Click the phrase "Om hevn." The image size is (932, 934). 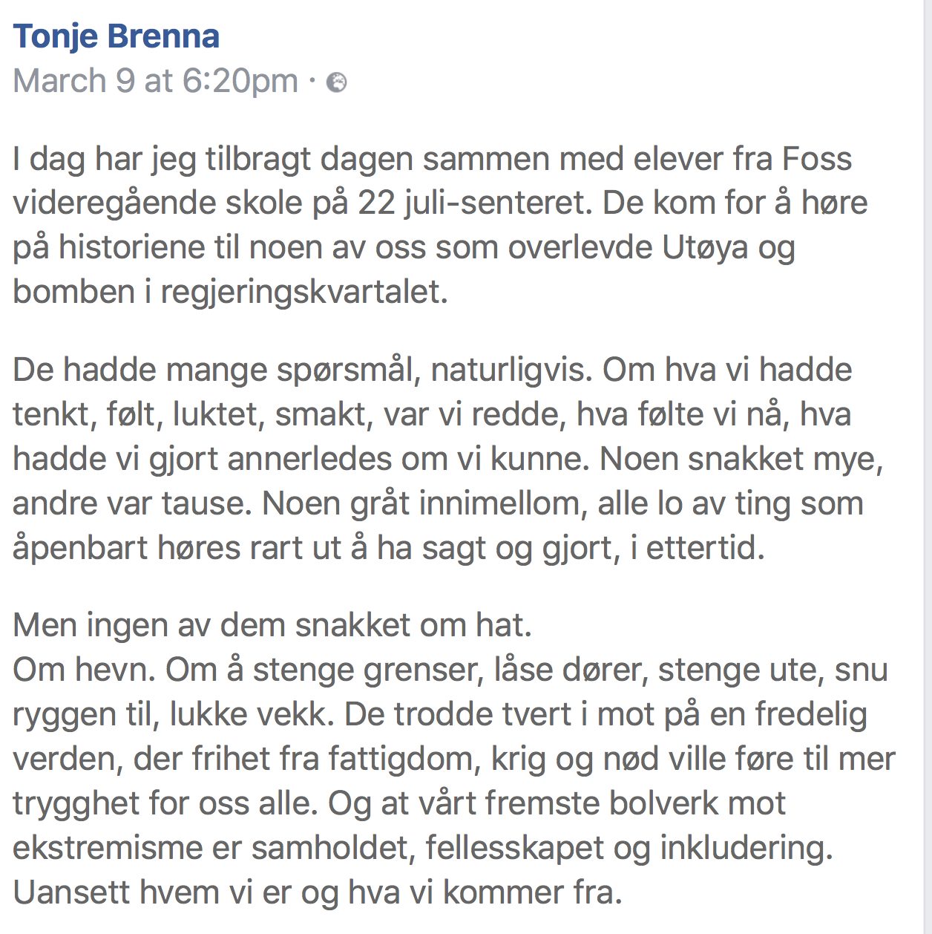(84, 670)
